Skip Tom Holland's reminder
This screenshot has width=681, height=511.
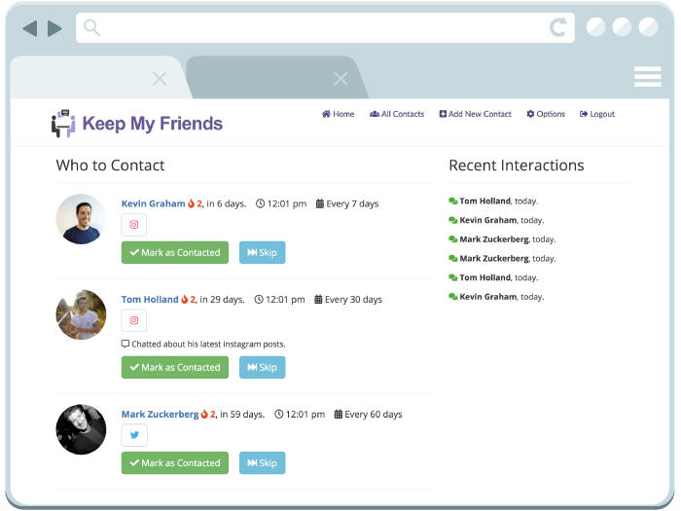point(262,368)
